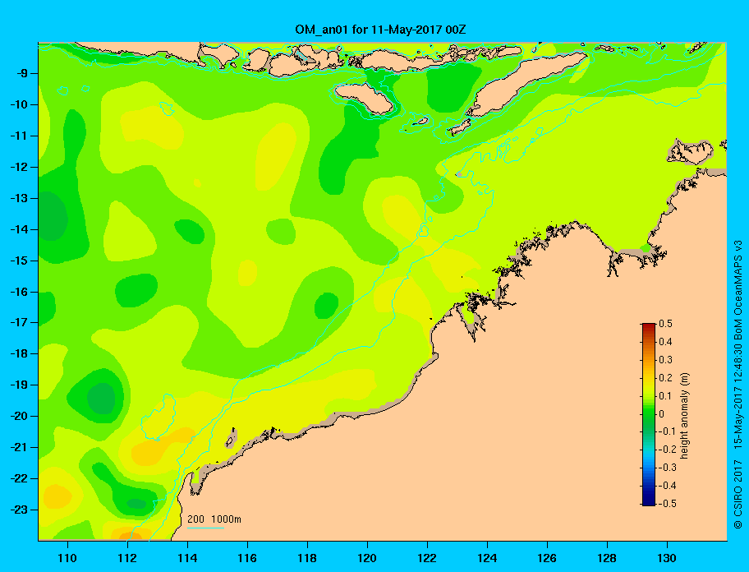
Task: Click longitude label 130 on the x-axis
Action: [x=667, y=558]
